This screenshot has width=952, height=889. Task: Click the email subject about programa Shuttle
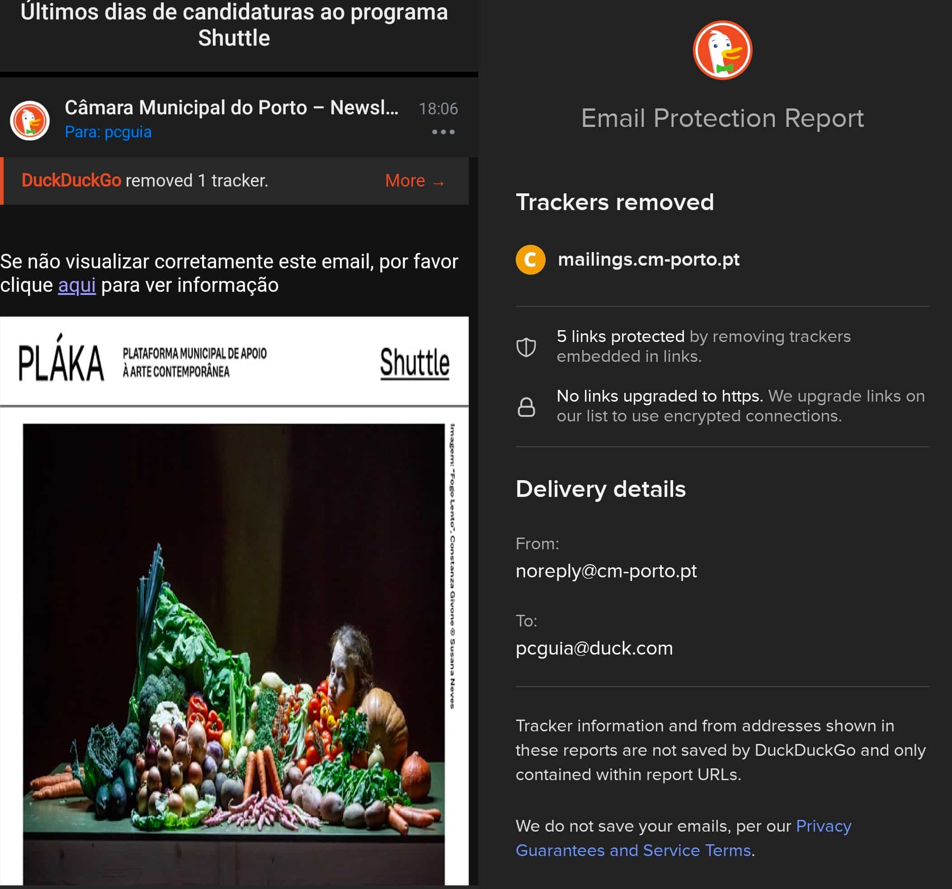pyautogui.click(x=234, y=25)
